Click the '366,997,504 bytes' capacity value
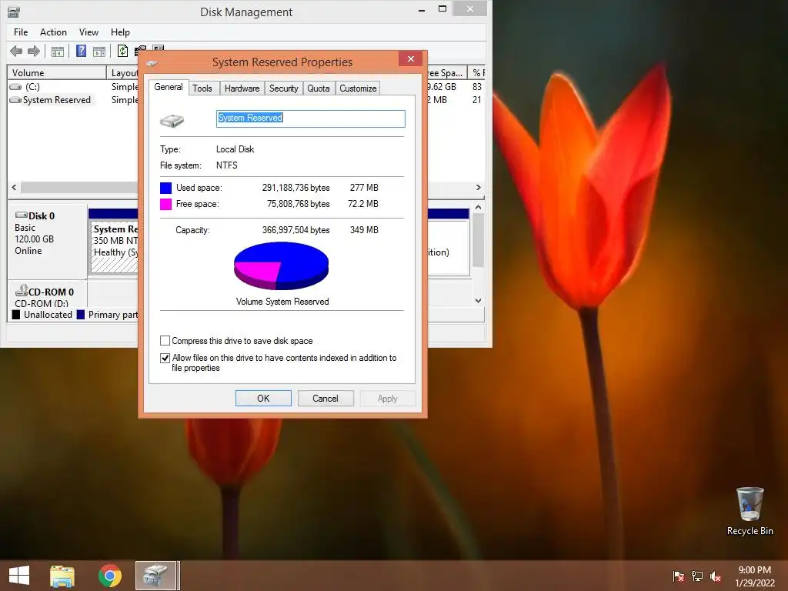Screen dimensions: 788x591 pos(296,230)
